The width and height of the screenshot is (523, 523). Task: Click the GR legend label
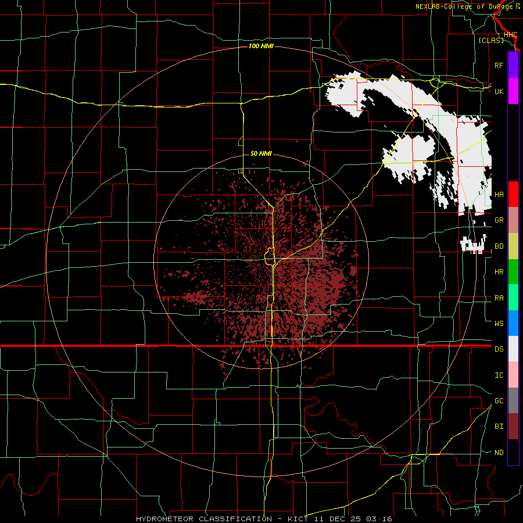(x=499, y=220)
